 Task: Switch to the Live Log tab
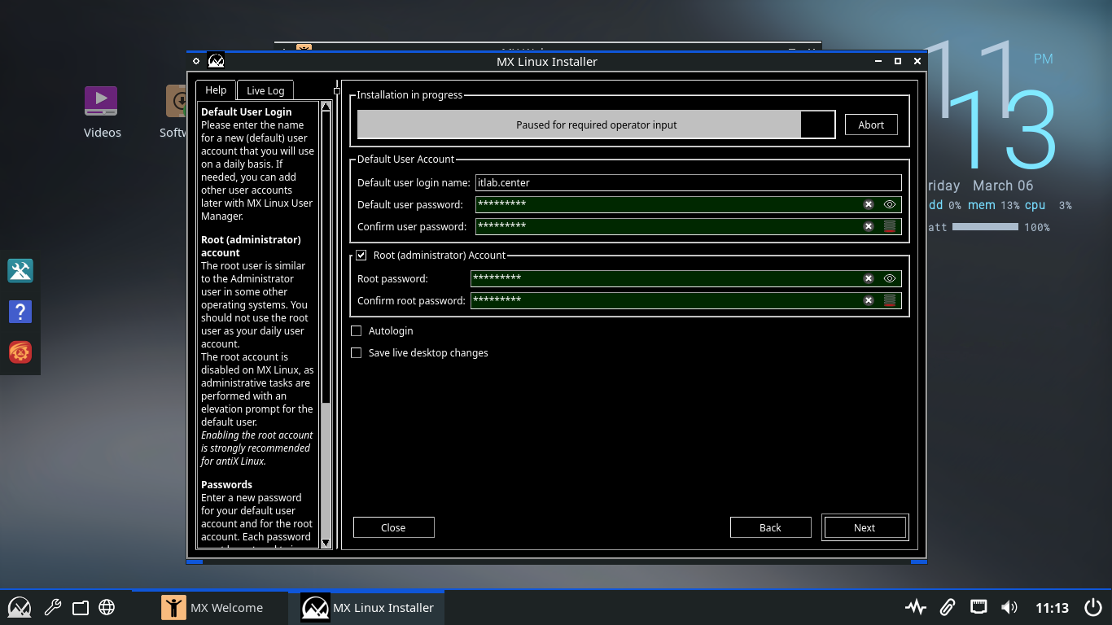coord(265,90)
